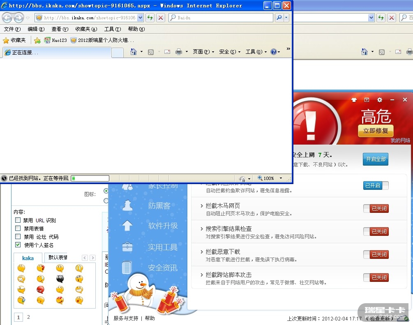Click the Rising skin shirt icon
The image size is (413, 325).
[x=354, y=100]
